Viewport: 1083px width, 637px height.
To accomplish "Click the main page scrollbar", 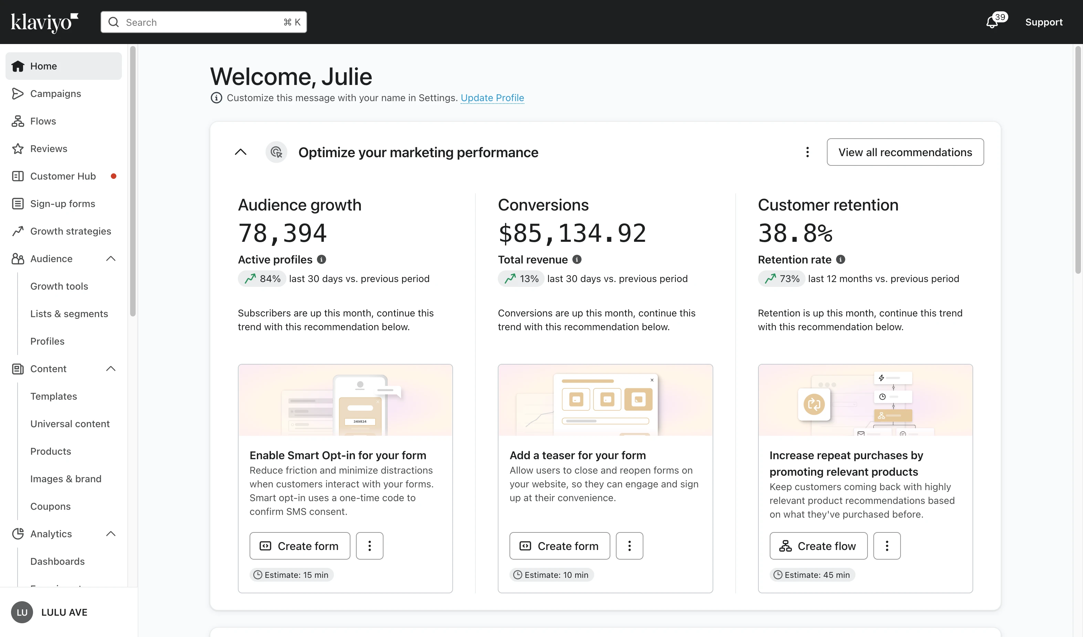I will click(x=1078, y=160).
